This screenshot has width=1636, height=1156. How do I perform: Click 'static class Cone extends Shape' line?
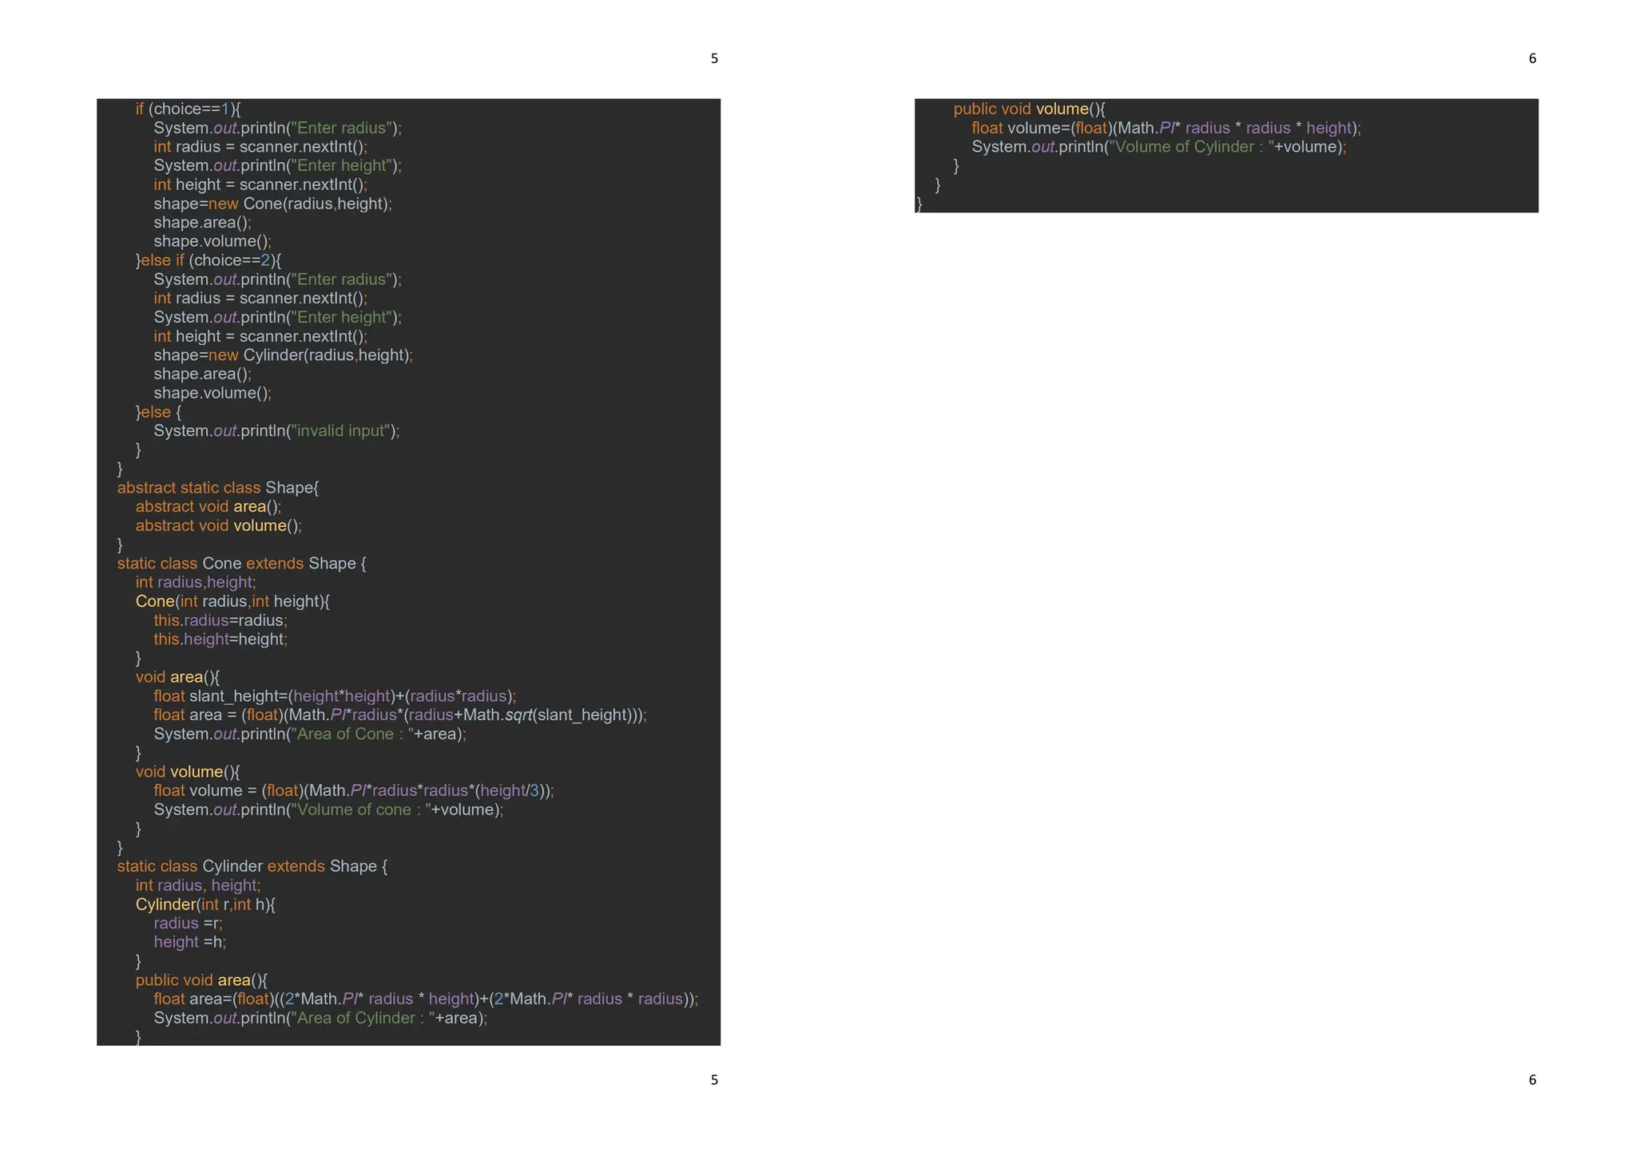click(241, 564)
